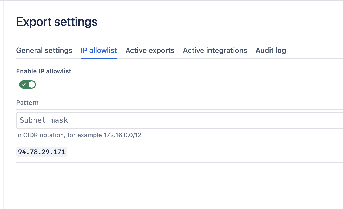Switch to the Active exports tab

point(150,50)
